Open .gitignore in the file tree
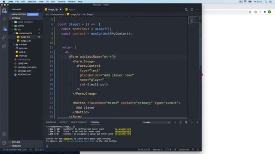The width and height of the screenshot is (275, 154). click(25, 63)
